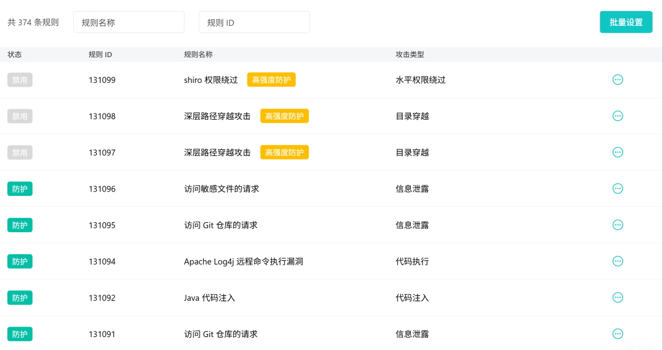Open more options for rule 131096
The width and height of the screenshot is (663, 350).
(x=618, y=189)
